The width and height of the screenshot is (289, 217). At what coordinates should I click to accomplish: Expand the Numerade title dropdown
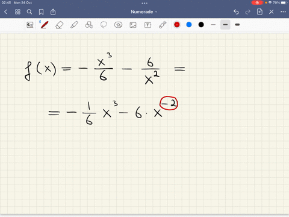pos(144,12)
